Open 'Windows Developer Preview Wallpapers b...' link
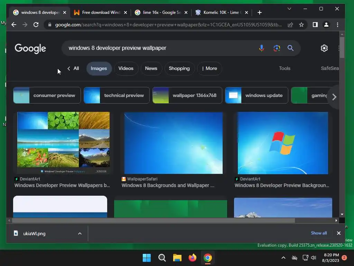Viewport: 354px width, 266px height. point(62,186)
